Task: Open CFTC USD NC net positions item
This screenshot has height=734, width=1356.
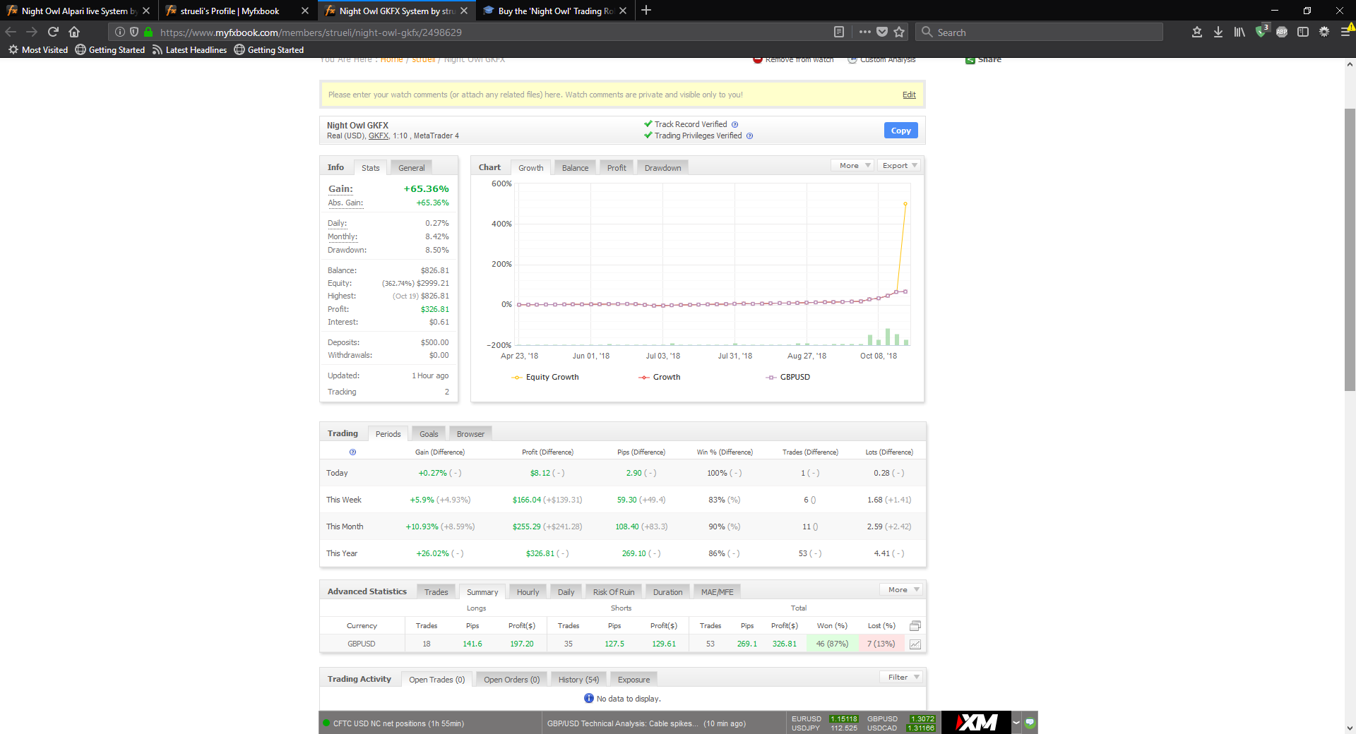Action: click(398, 723)
